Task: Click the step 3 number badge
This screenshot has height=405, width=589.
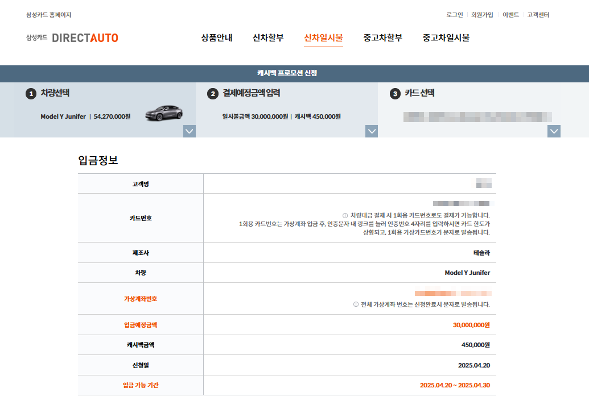Action: [395, 94]
